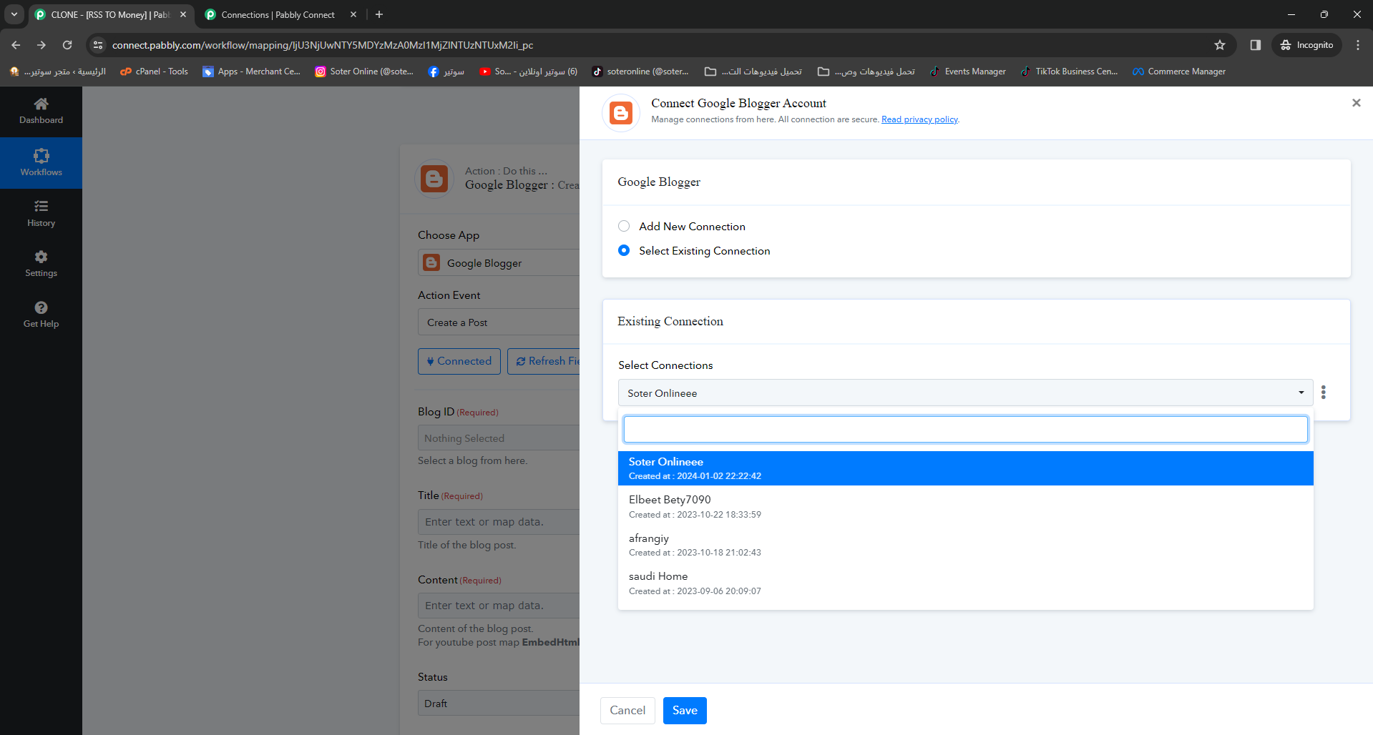The image size is (1373, 735).
Task: Switch to the CLONE RSS TO Money tab
Action: point(111,14)
